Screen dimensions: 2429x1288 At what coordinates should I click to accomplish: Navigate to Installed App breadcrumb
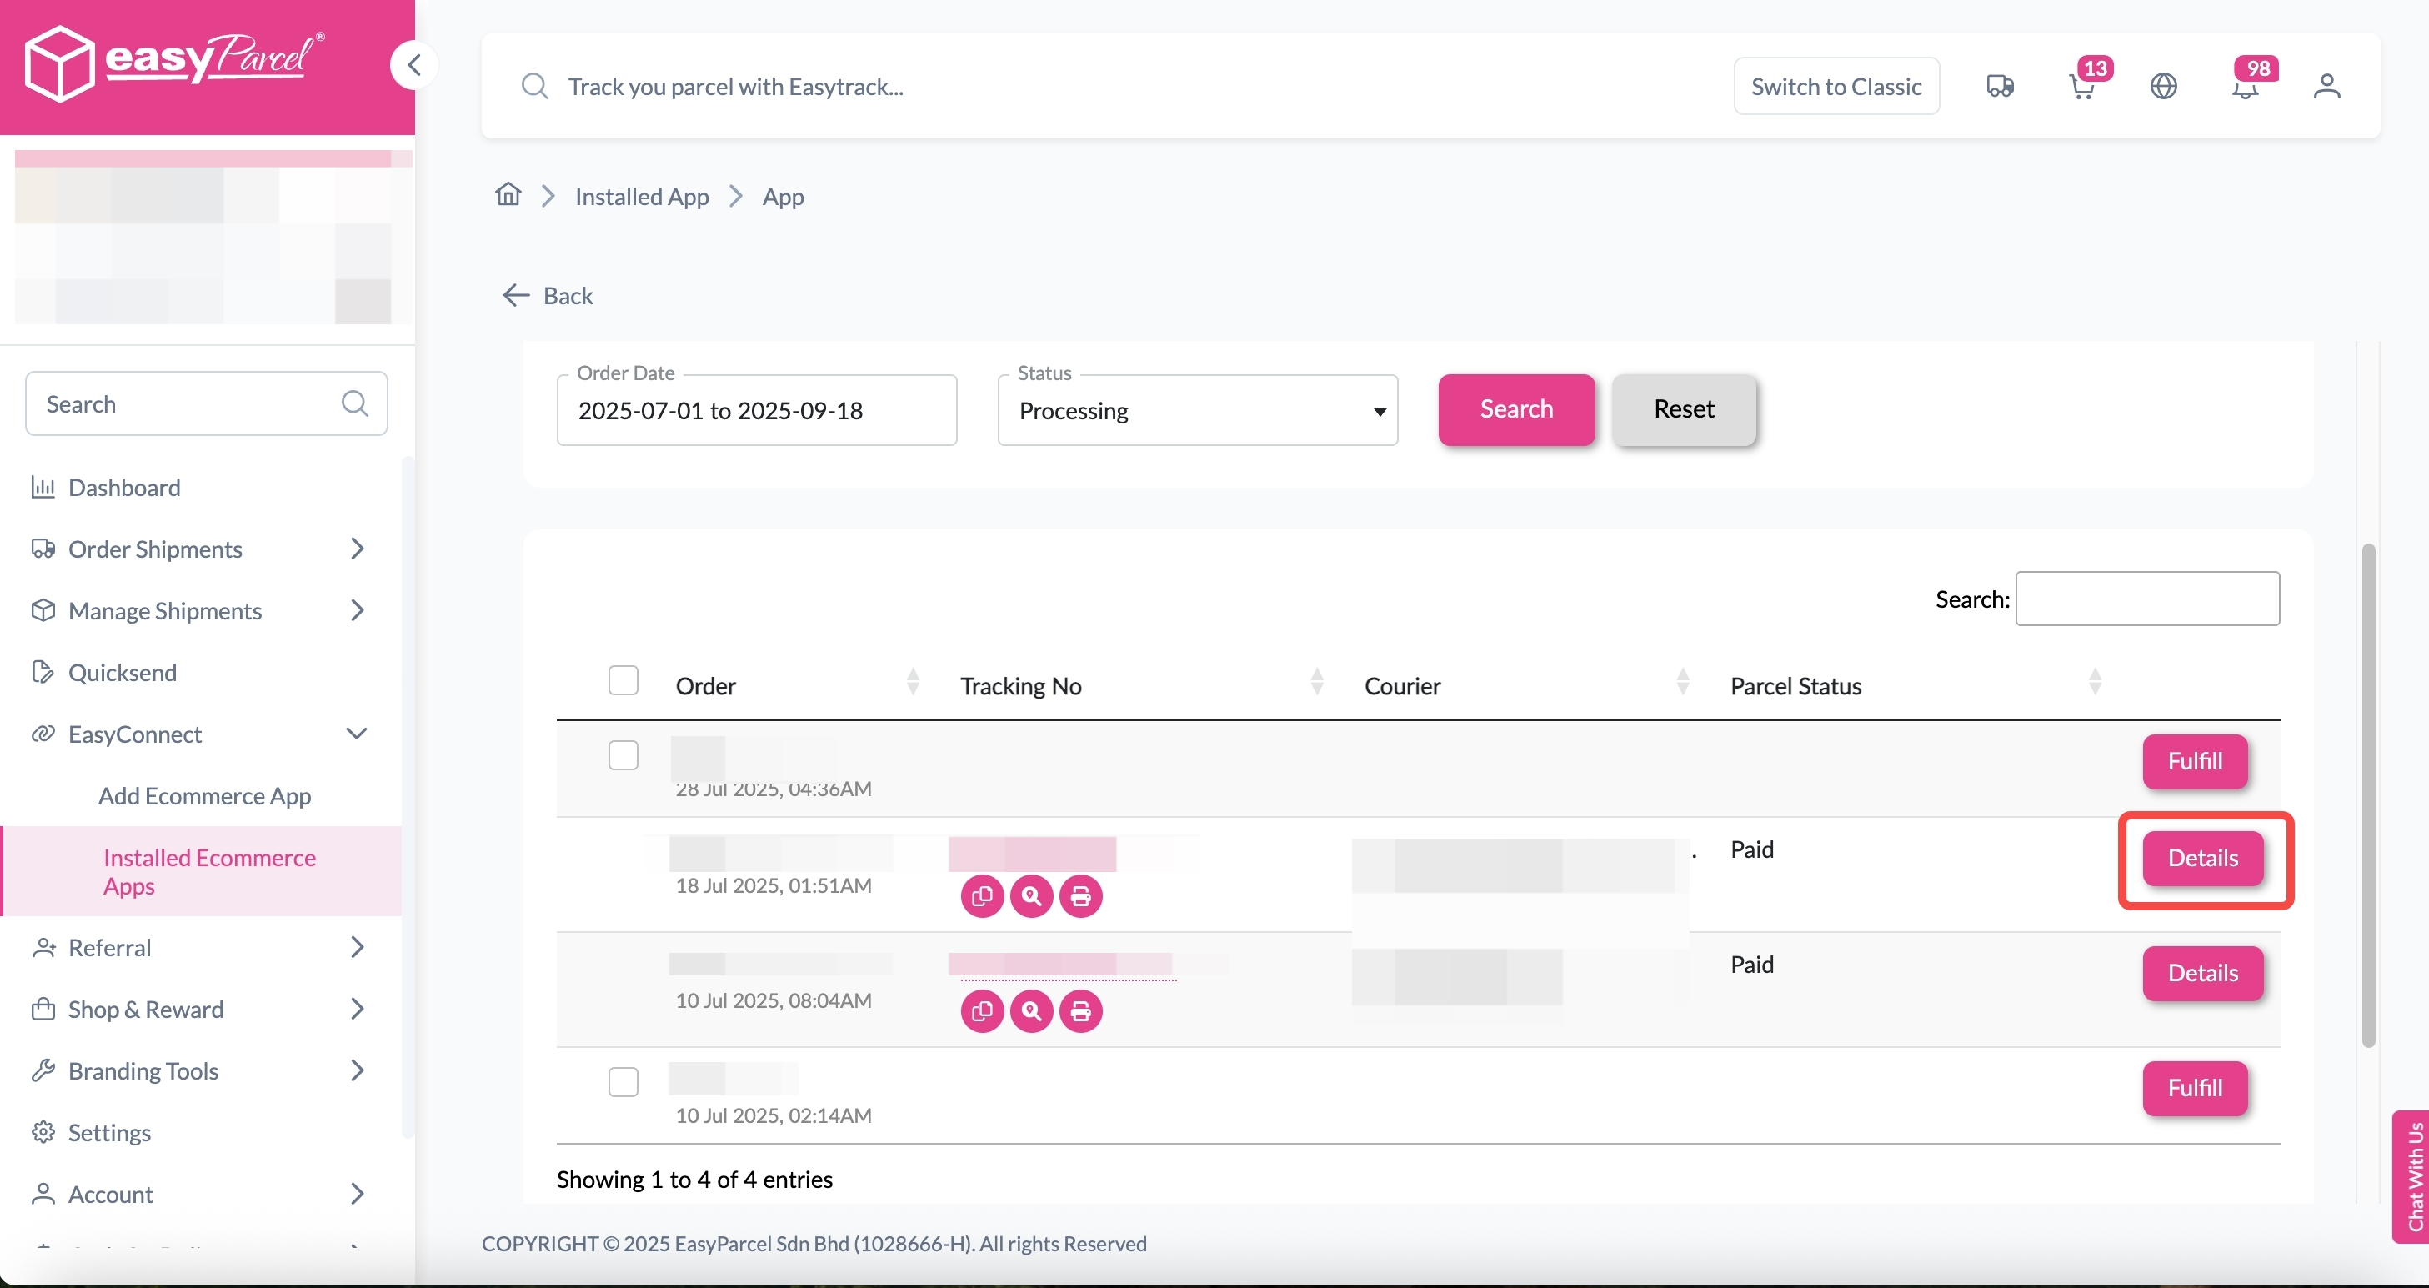click(x=641, y=196)
